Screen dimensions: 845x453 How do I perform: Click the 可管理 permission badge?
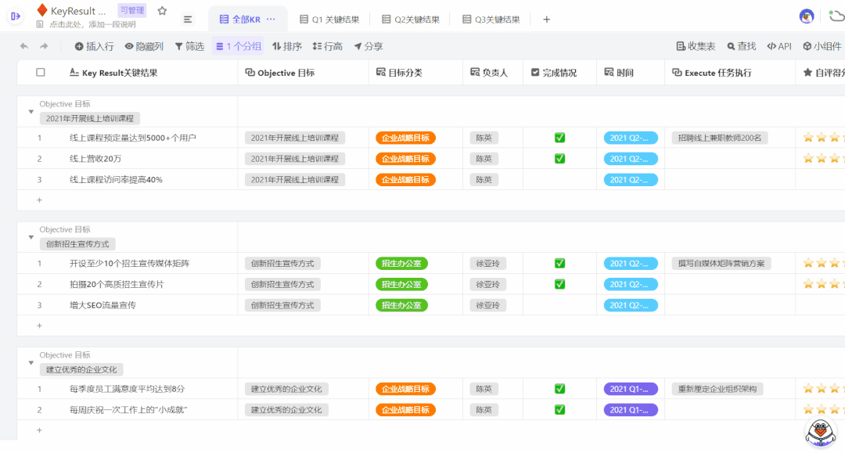point(132,10)
